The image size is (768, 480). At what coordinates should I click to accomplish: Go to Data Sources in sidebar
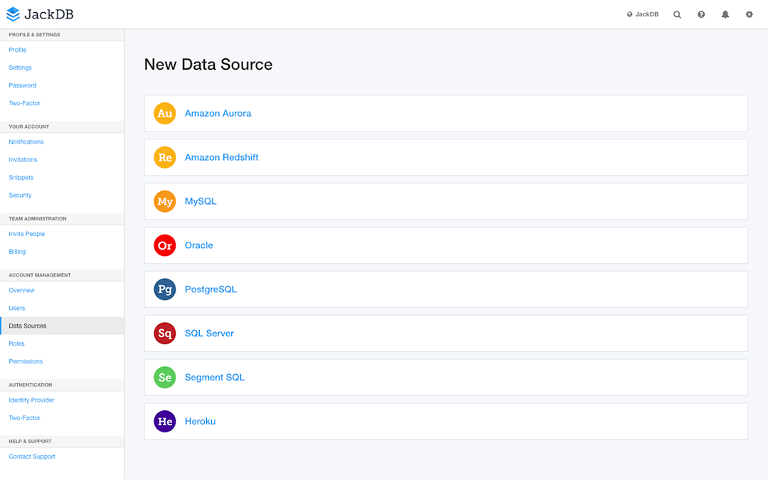pyautogui.click(x=28, y=326)
